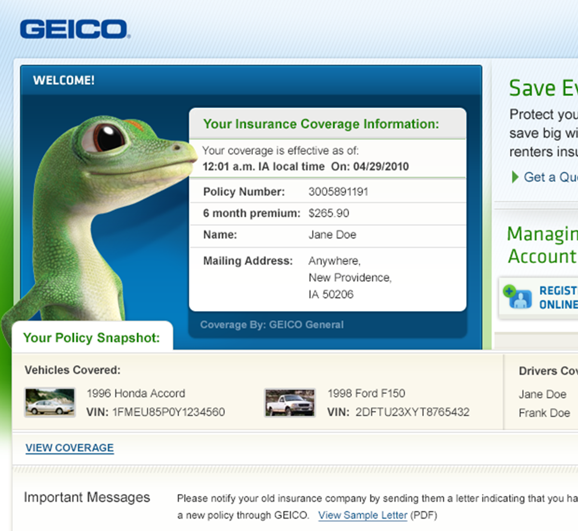Image resolution: width=578 pixels, height=531 pixels.
Task: Select the Register Online person icon
Action: point(521,300)
